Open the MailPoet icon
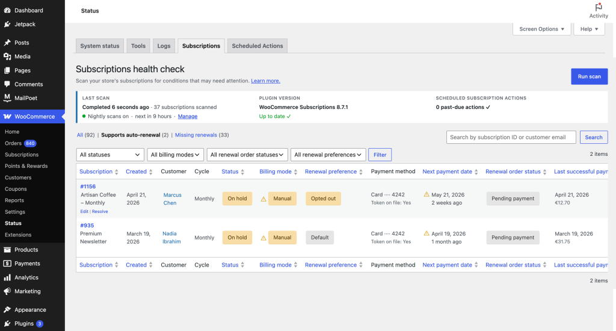 [x=7, y=98]
